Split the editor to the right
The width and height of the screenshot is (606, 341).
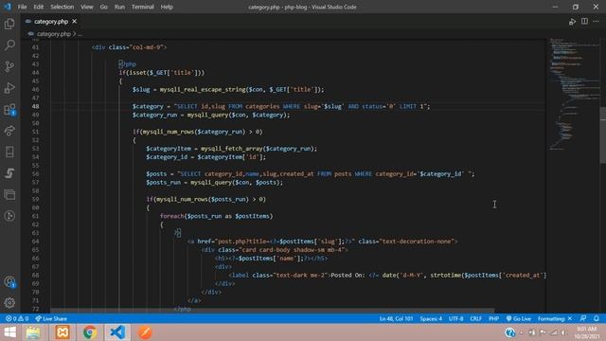point(584,21)
